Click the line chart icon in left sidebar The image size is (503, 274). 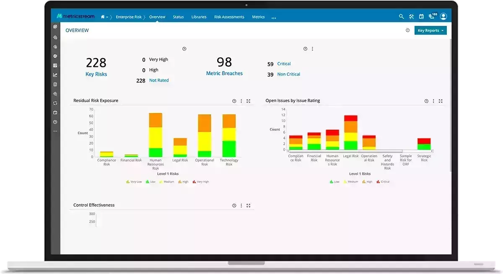pos(55,75)
